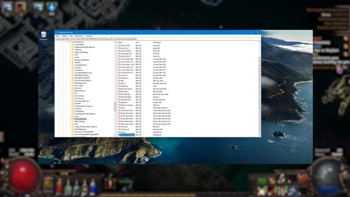350x197 pixels.
Task: Click the Arial Greek,161 value icon
Action: 119,54
